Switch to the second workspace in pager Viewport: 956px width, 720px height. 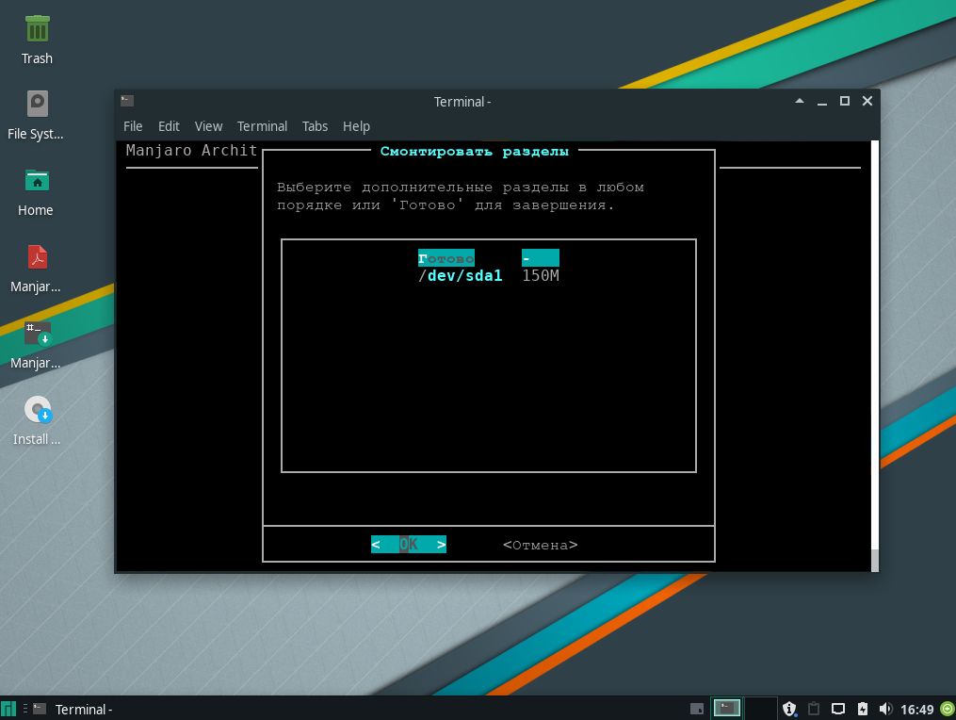760,709
